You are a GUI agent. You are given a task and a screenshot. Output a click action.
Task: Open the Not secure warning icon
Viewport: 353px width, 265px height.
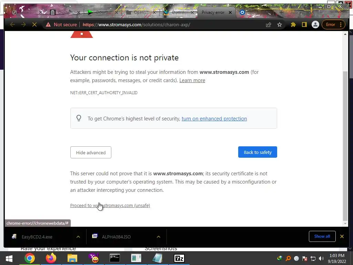pos(48,24)
